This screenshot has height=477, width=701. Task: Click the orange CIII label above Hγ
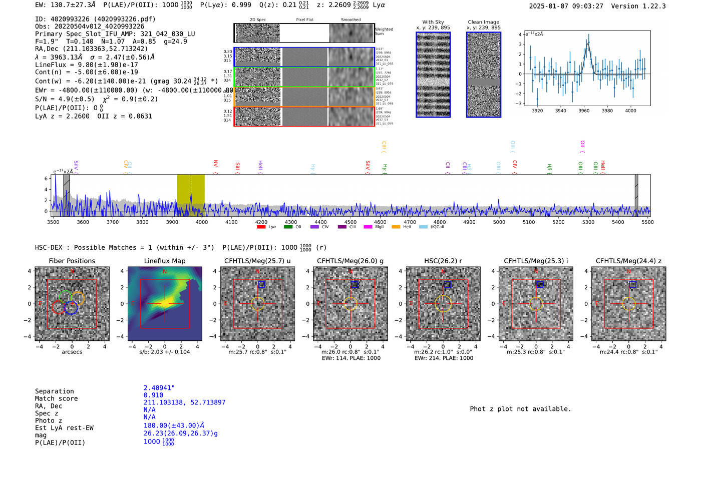(384, 147)
